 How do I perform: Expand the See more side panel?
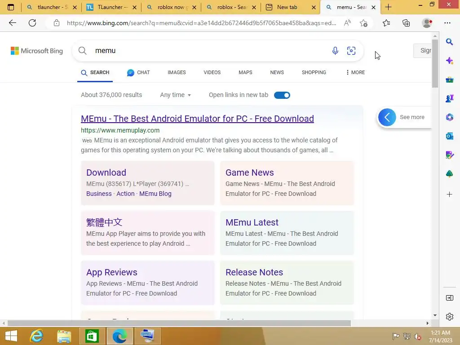click(x=403, y=117)
